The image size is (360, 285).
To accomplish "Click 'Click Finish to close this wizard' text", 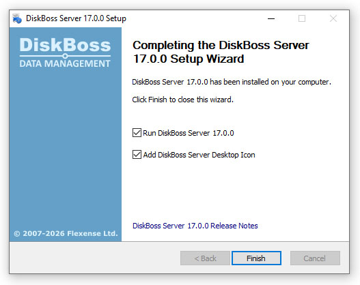I will (x=183, y=100).
